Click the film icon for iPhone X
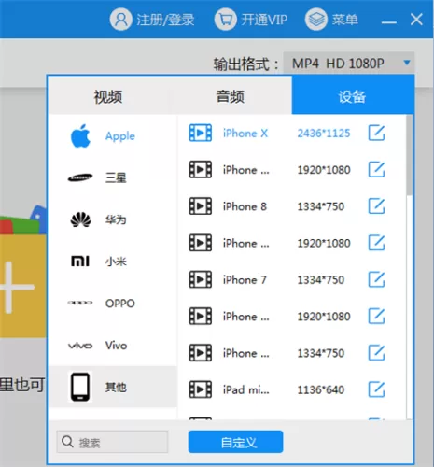The image size is (434, 467). point(201,133)
